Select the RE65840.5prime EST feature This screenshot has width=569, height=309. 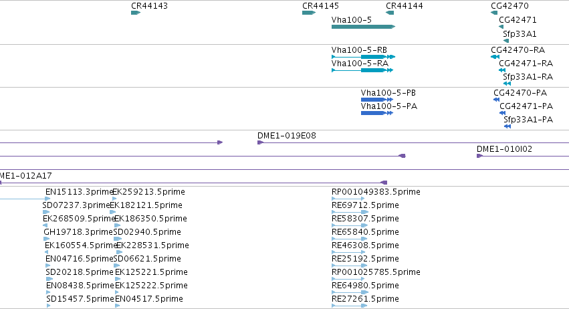click(350, 239)
